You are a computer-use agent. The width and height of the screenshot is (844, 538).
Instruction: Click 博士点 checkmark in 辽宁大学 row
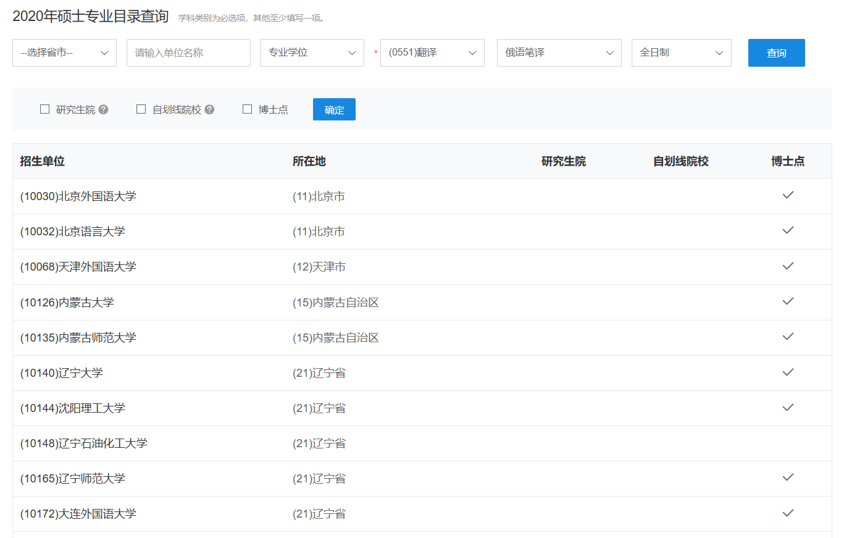(x=788, y=372)
